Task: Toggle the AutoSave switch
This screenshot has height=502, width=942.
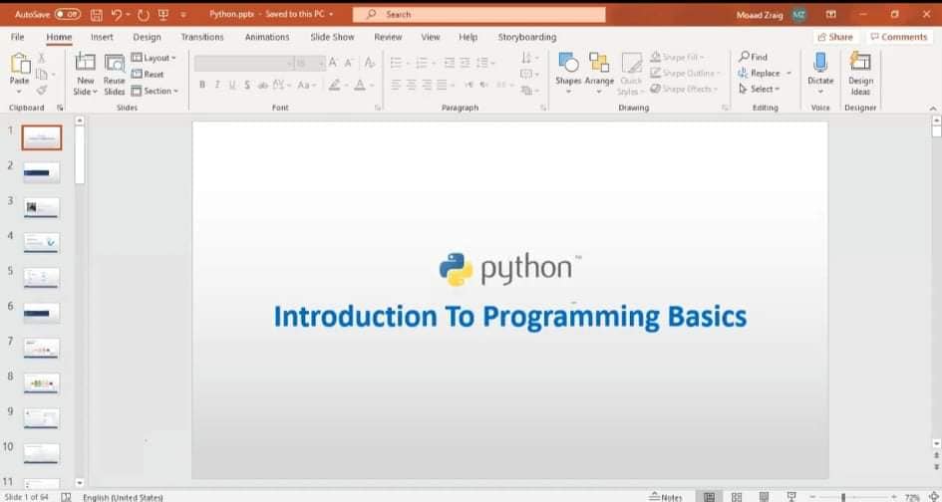Action: pos(68,14)
